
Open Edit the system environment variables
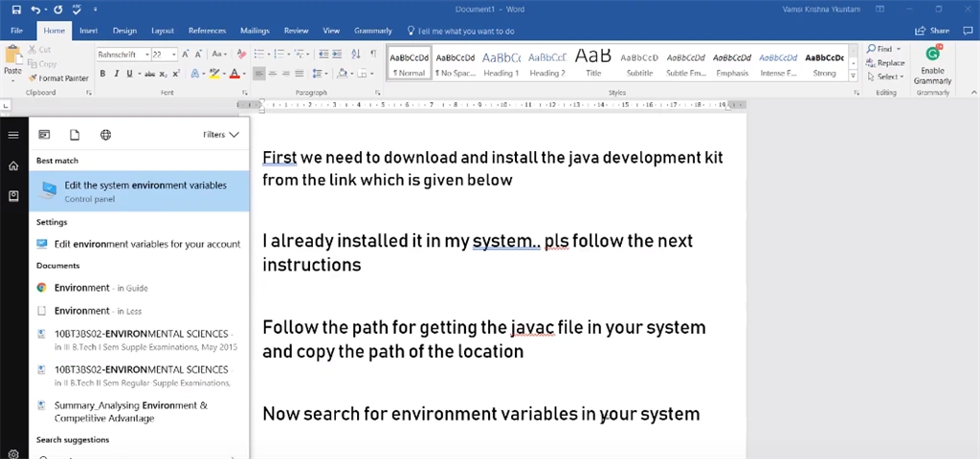pyautogui.click(x=139, y=191)
